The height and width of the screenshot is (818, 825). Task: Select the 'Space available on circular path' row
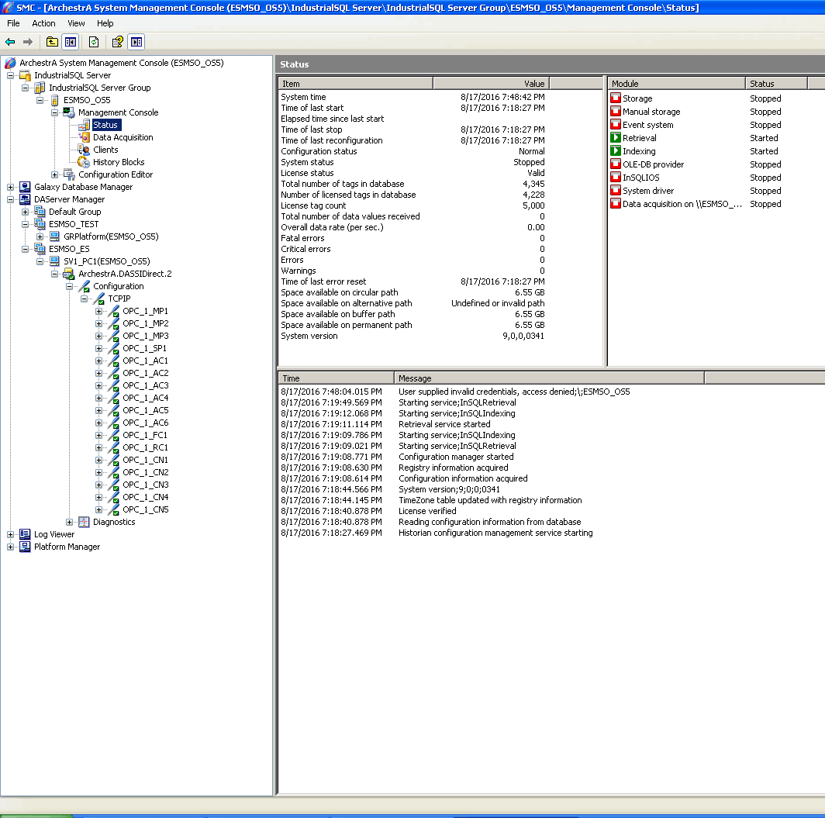point(412,292)
